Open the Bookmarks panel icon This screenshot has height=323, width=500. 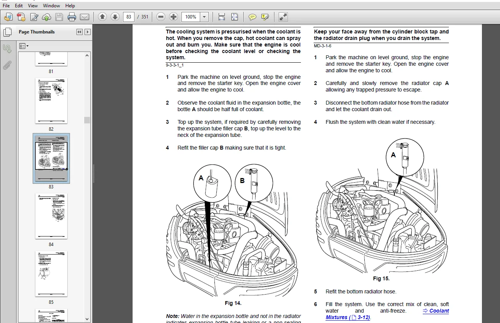coord(7,48)
